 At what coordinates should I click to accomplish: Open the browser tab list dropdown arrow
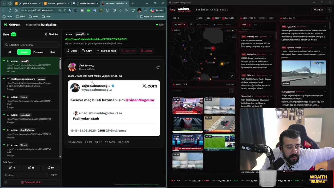point(4,3)
